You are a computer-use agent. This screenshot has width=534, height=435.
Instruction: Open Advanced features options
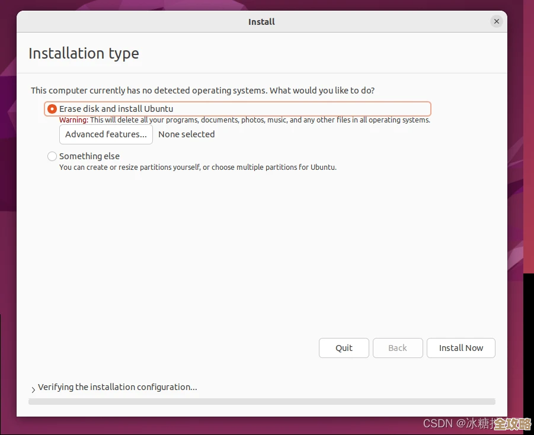pos(106,134)
